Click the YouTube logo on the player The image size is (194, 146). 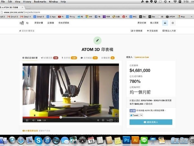click(x=110, y=120)
